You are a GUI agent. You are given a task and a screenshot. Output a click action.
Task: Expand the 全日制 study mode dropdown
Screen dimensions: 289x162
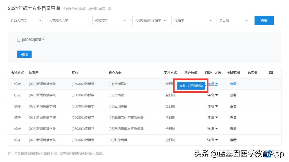pyautogui.click(x=232, y=20)
